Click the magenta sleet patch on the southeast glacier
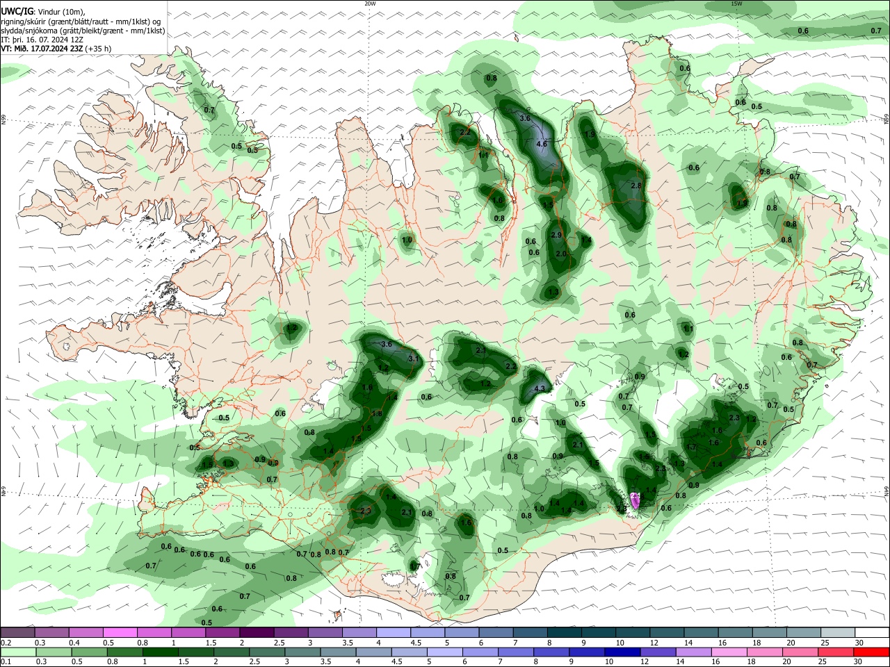Image resolution: width=890 pixels, height=667 pixels. coord(636,500)
